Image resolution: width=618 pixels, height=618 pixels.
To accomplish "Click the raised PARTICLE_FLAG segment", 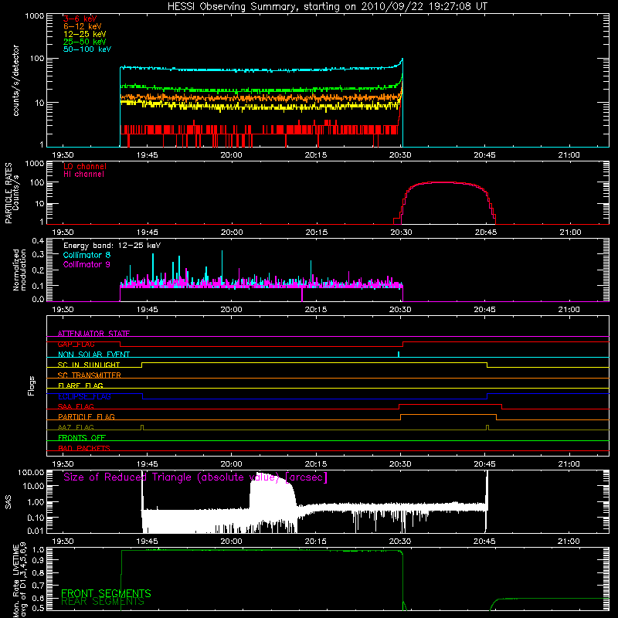I will click(448, 415).
